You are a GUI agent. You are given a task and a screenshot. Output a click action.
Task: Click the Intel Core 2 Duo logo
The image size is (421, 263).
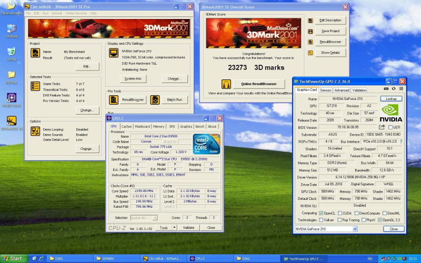(x=206, y=144)
